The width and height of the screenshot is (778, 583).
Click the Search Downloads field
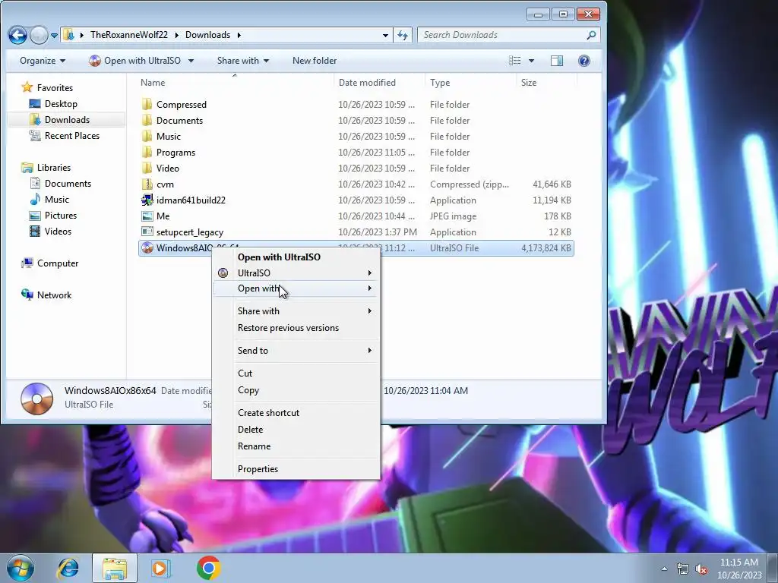pyautogui.click(x=509, y=35)
